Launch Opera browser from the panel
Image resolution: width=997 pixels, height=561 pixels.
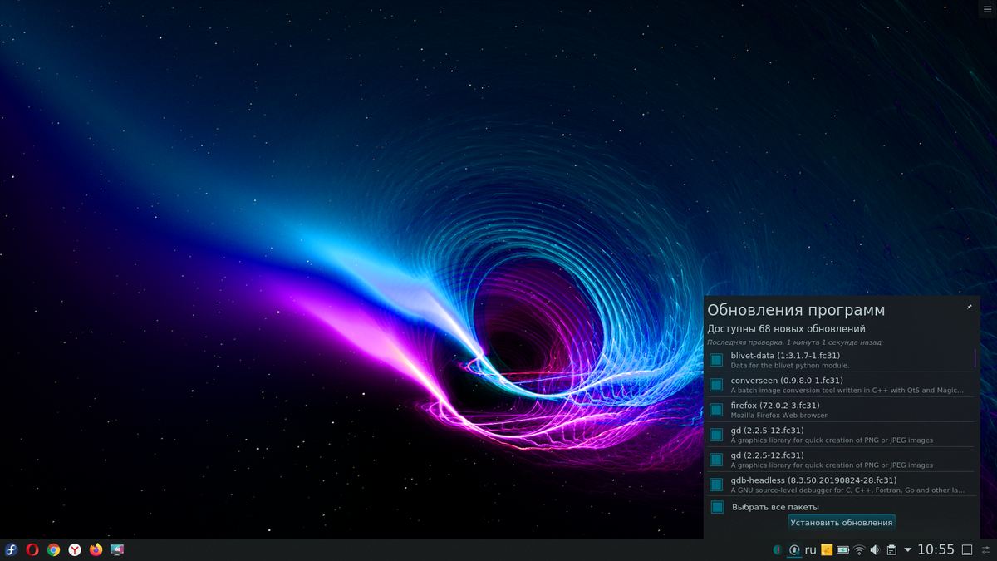click(32, 549)
